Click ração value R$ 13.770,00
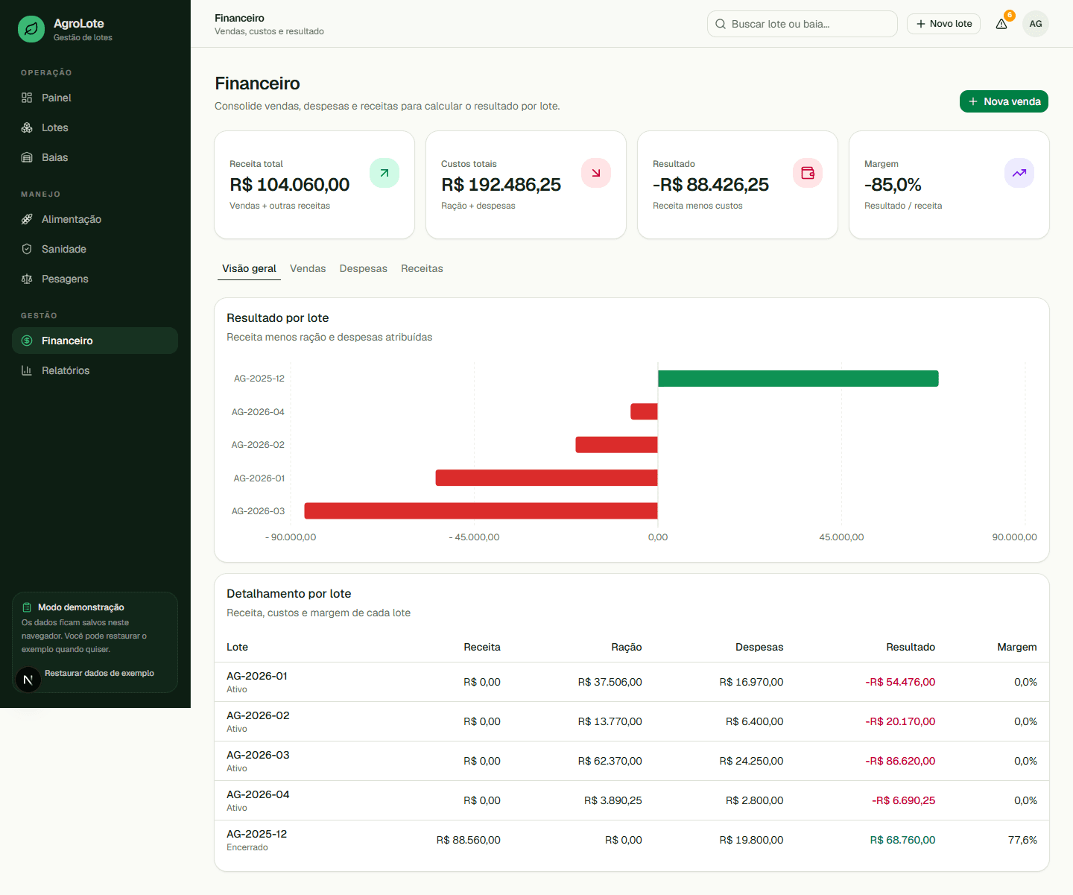This screenshot has height=895, width=1073. pyautogui.click(x=610, y=721)
